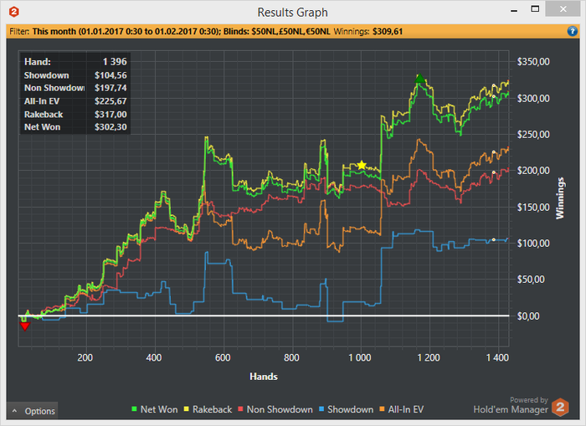Close the Results Graph window

point(563,9)
